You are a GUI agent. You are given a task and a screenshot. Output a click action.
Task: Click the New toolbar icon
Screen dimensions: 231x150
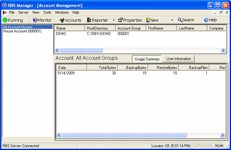148,20
